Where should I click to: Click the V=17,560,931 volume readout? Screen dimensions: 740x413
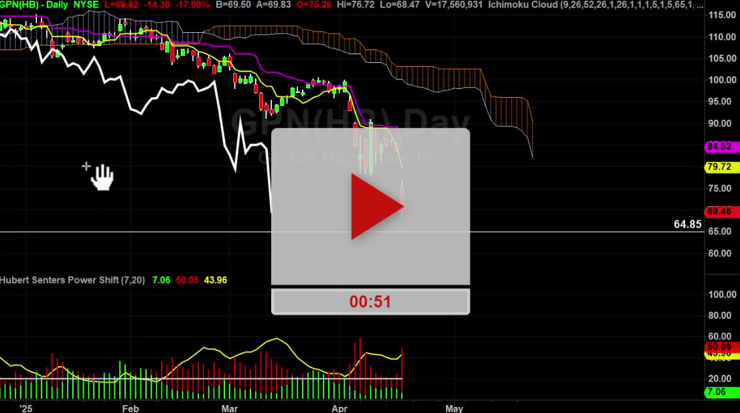pos(453,5)
